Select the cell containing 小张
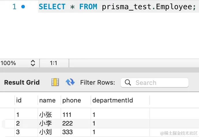 (x=45, y=115)
